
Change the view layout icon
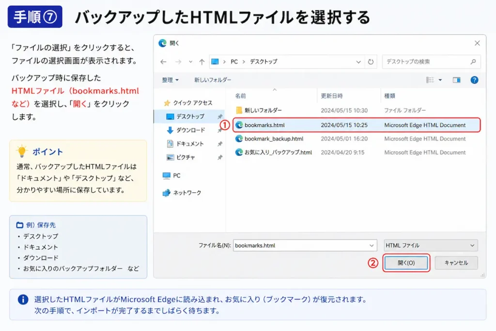point(430,80)
